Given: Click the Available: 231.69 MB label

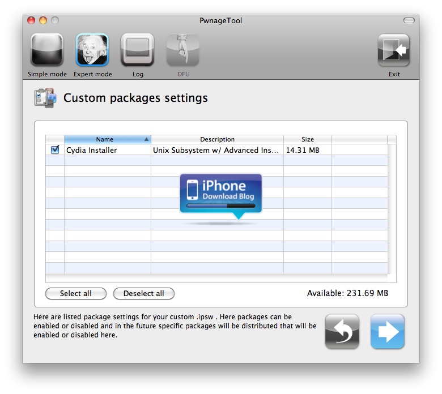Looking at the screenshot, I should (x=347, y=293).
